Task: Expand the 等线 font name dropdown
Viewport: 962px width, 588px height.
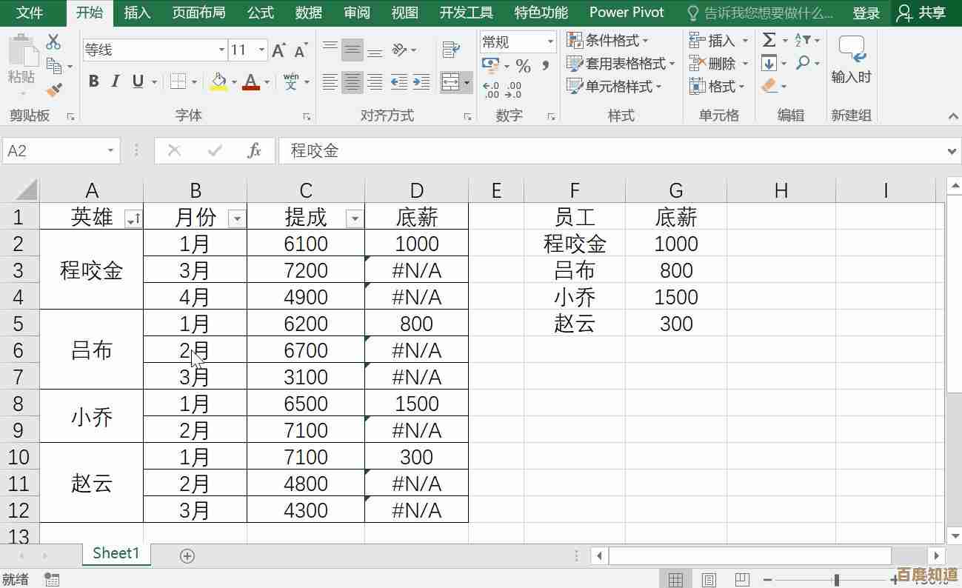Action: [221, 50]
